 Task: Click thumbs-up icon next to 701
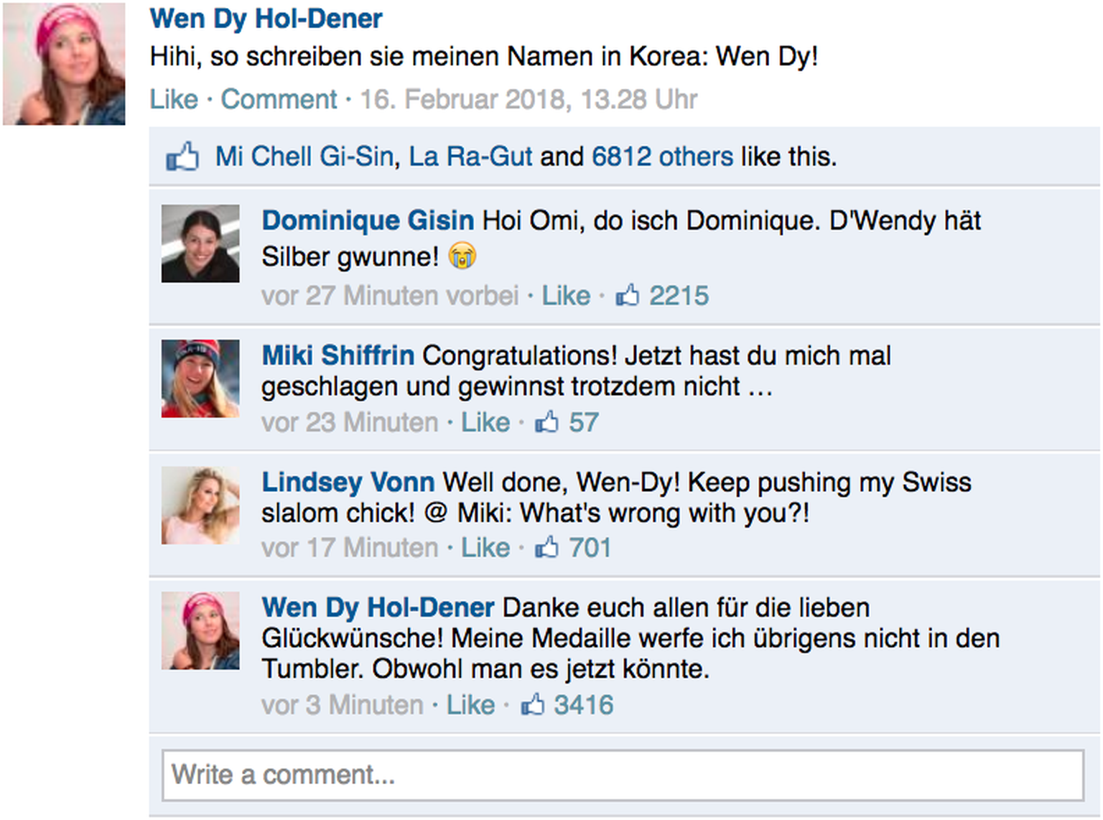(x=546, y=547)
